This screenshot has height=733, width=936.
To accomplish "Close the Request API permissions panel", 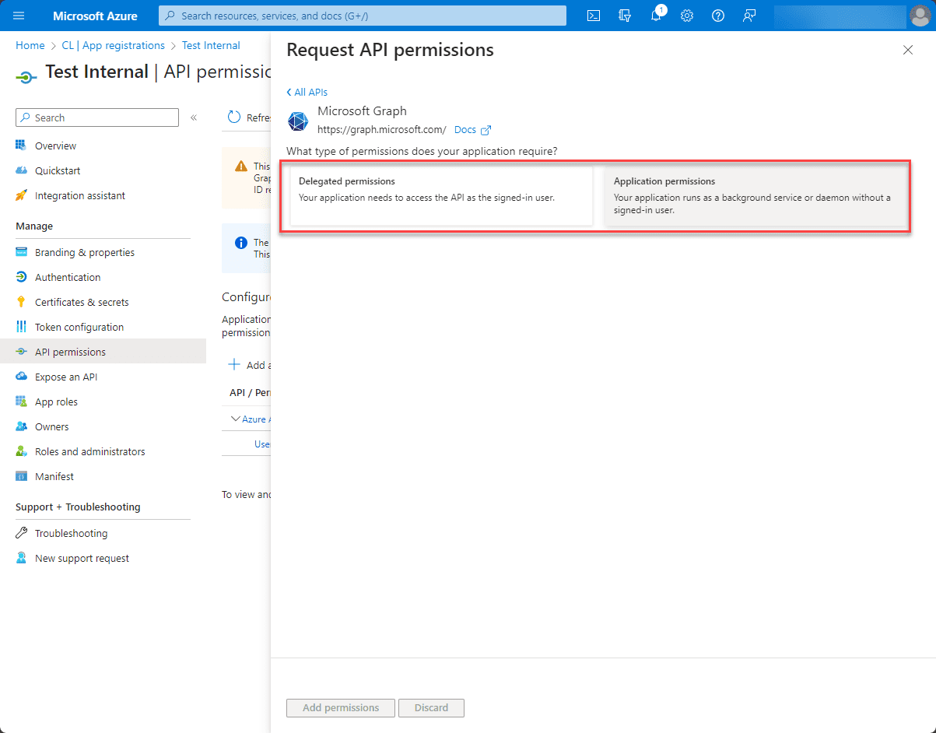I will 908,50.
